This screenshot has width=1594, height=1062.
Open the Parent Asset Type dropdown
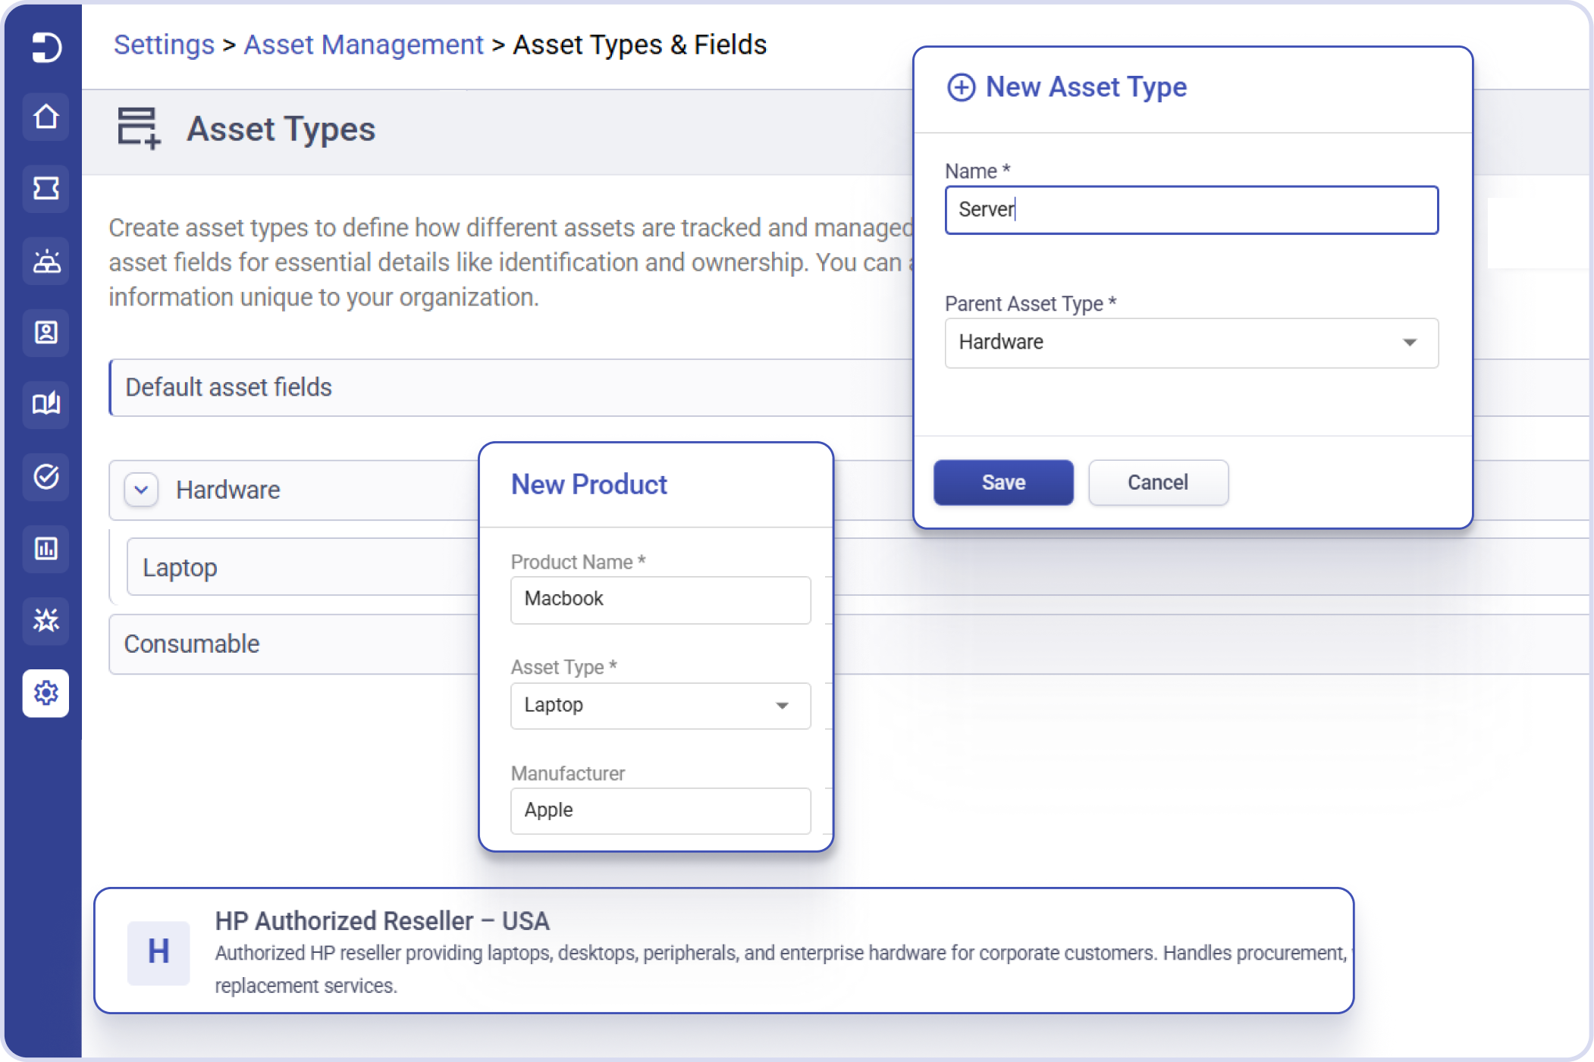coord(1191,343)
